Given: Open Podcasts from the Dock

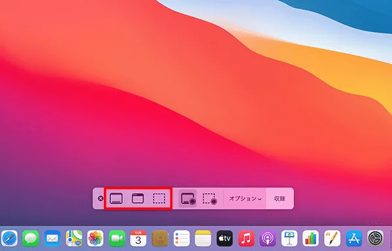Looking at the screenshot, I should point(267,238).
